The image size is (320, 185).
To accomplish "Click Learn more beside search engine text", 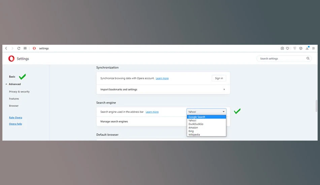I will click(x=152, y=112).
